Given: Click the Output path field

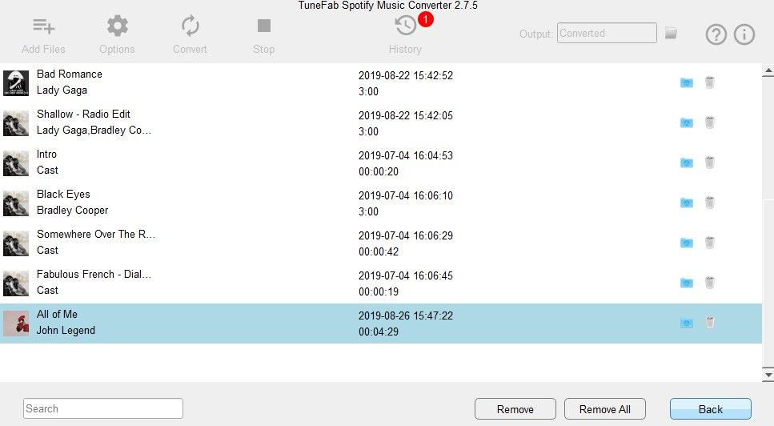Looking at the screenshot, I should point(607,33).
